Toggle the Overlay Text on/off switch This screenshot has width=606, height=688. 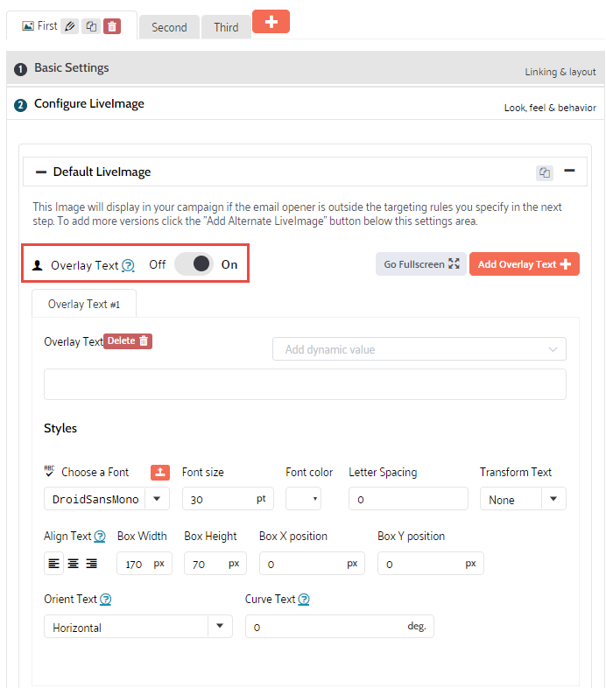coord(194,264)
